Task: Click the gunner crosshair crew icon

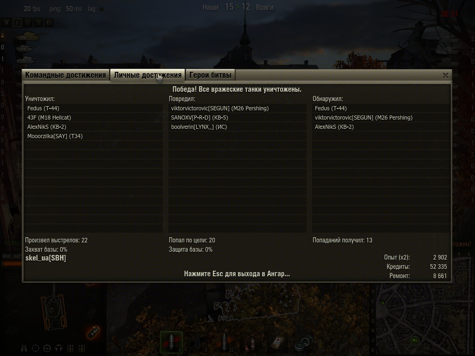Action: [35, 349]
